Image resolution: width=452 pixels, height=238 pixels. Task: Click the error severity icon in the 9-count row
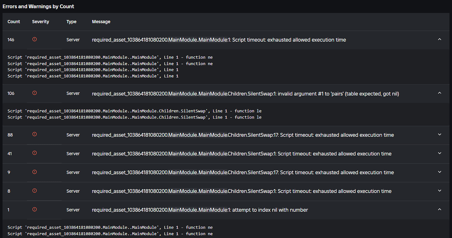35,172
